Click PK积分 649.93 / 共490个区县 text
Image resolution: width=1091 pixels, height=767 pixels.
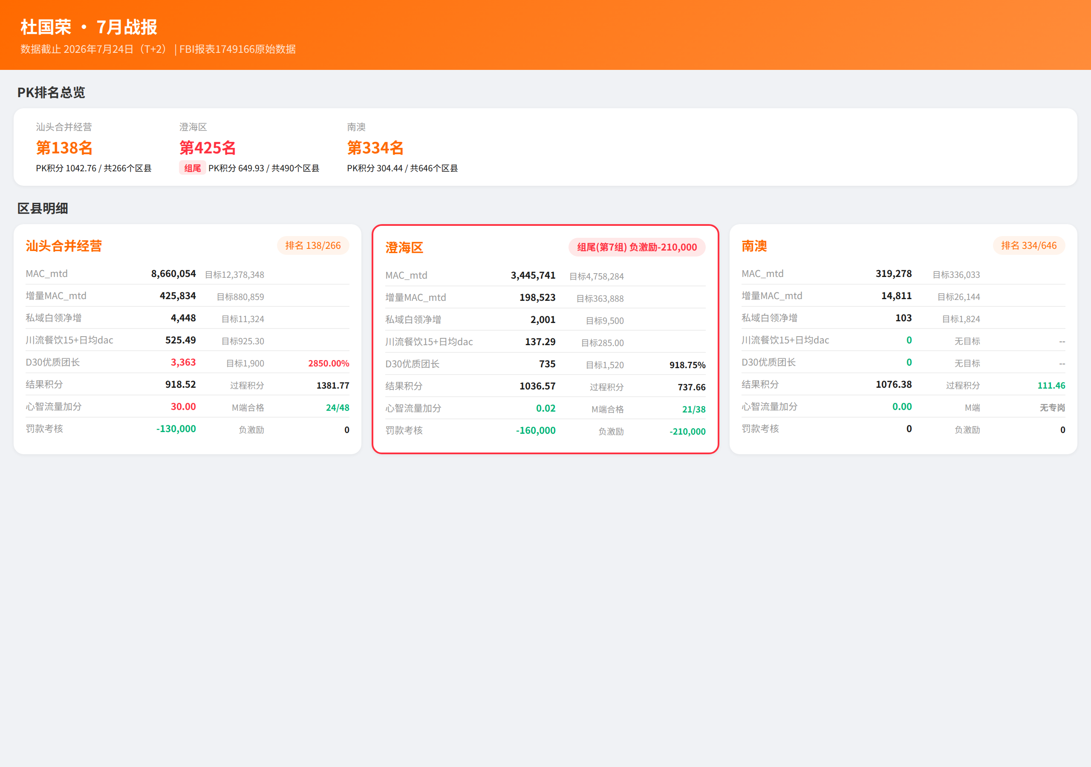click(264, 168)
